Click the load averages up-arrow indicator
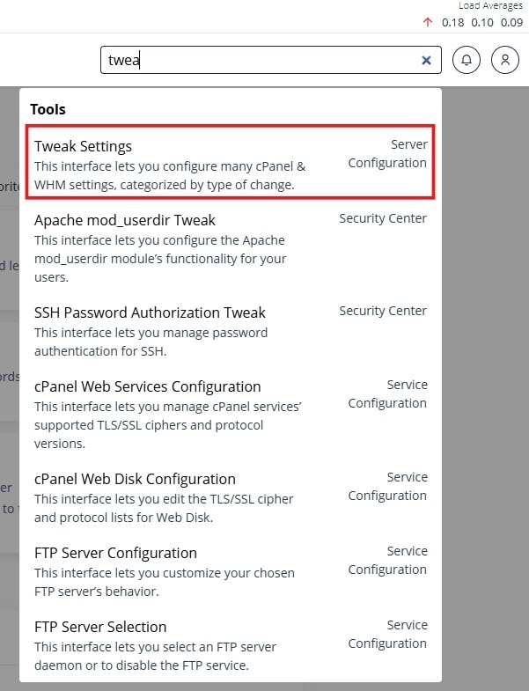The width and height of the screenshot is (529, 691). click(x=427, y=22)
